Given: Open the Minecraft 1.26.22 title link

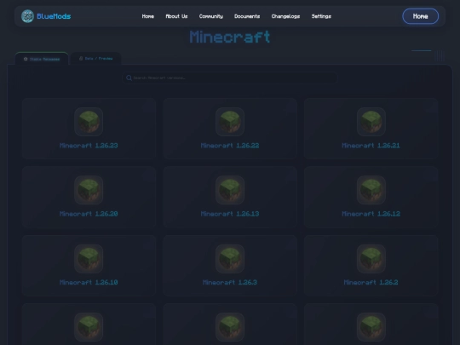Looking at the screenshot, I should click(230, 146).
